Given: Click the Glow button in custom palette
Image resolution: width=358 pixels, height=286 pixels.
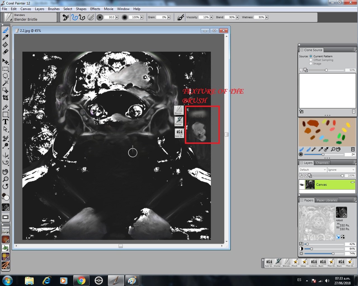Looking at the screenshot, I should pyautogui.click(x=304, y=263).
